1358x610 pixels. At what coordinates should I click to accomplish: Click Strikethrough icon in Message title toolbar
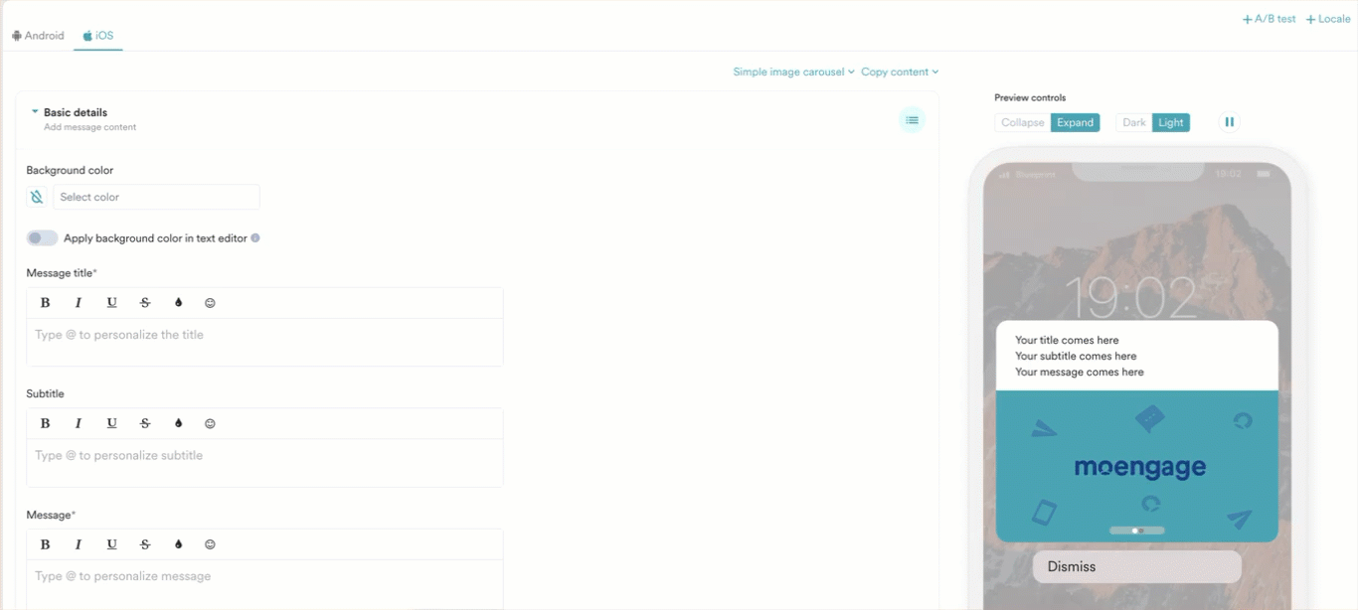tap(145, 303)
